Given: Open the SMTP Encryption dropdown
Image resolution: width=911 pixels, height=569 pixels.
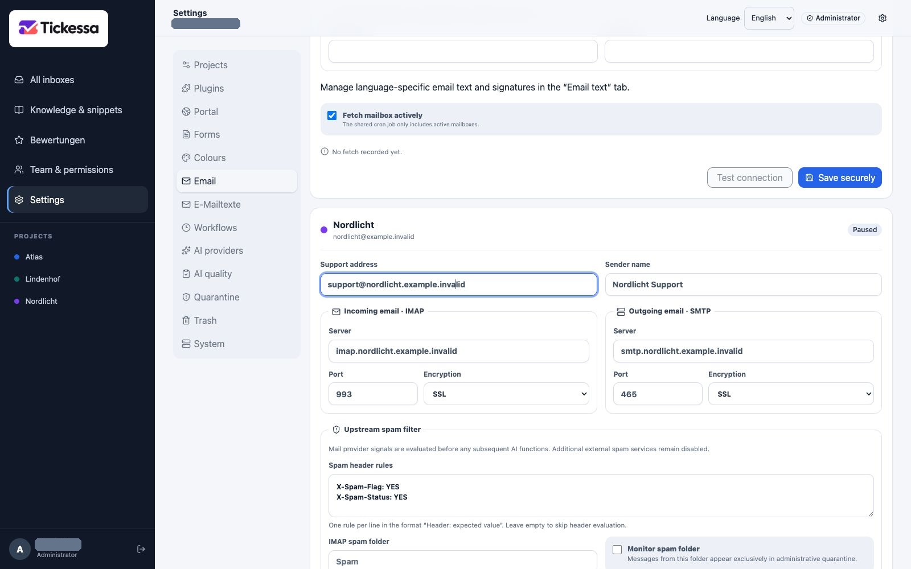Looking at the screenshot, I should click(791, 394).
